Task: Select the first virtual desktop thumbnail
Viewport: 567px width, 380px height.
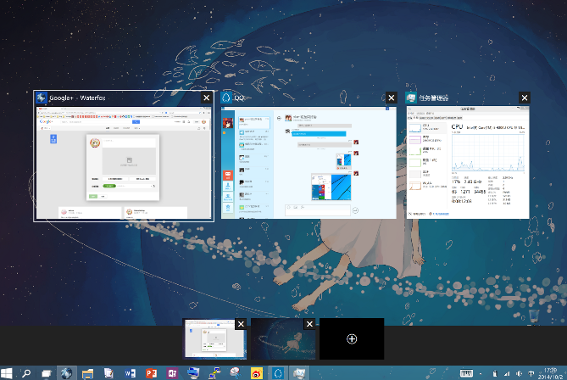Action: pyautogui.click(x=211, y=342)
